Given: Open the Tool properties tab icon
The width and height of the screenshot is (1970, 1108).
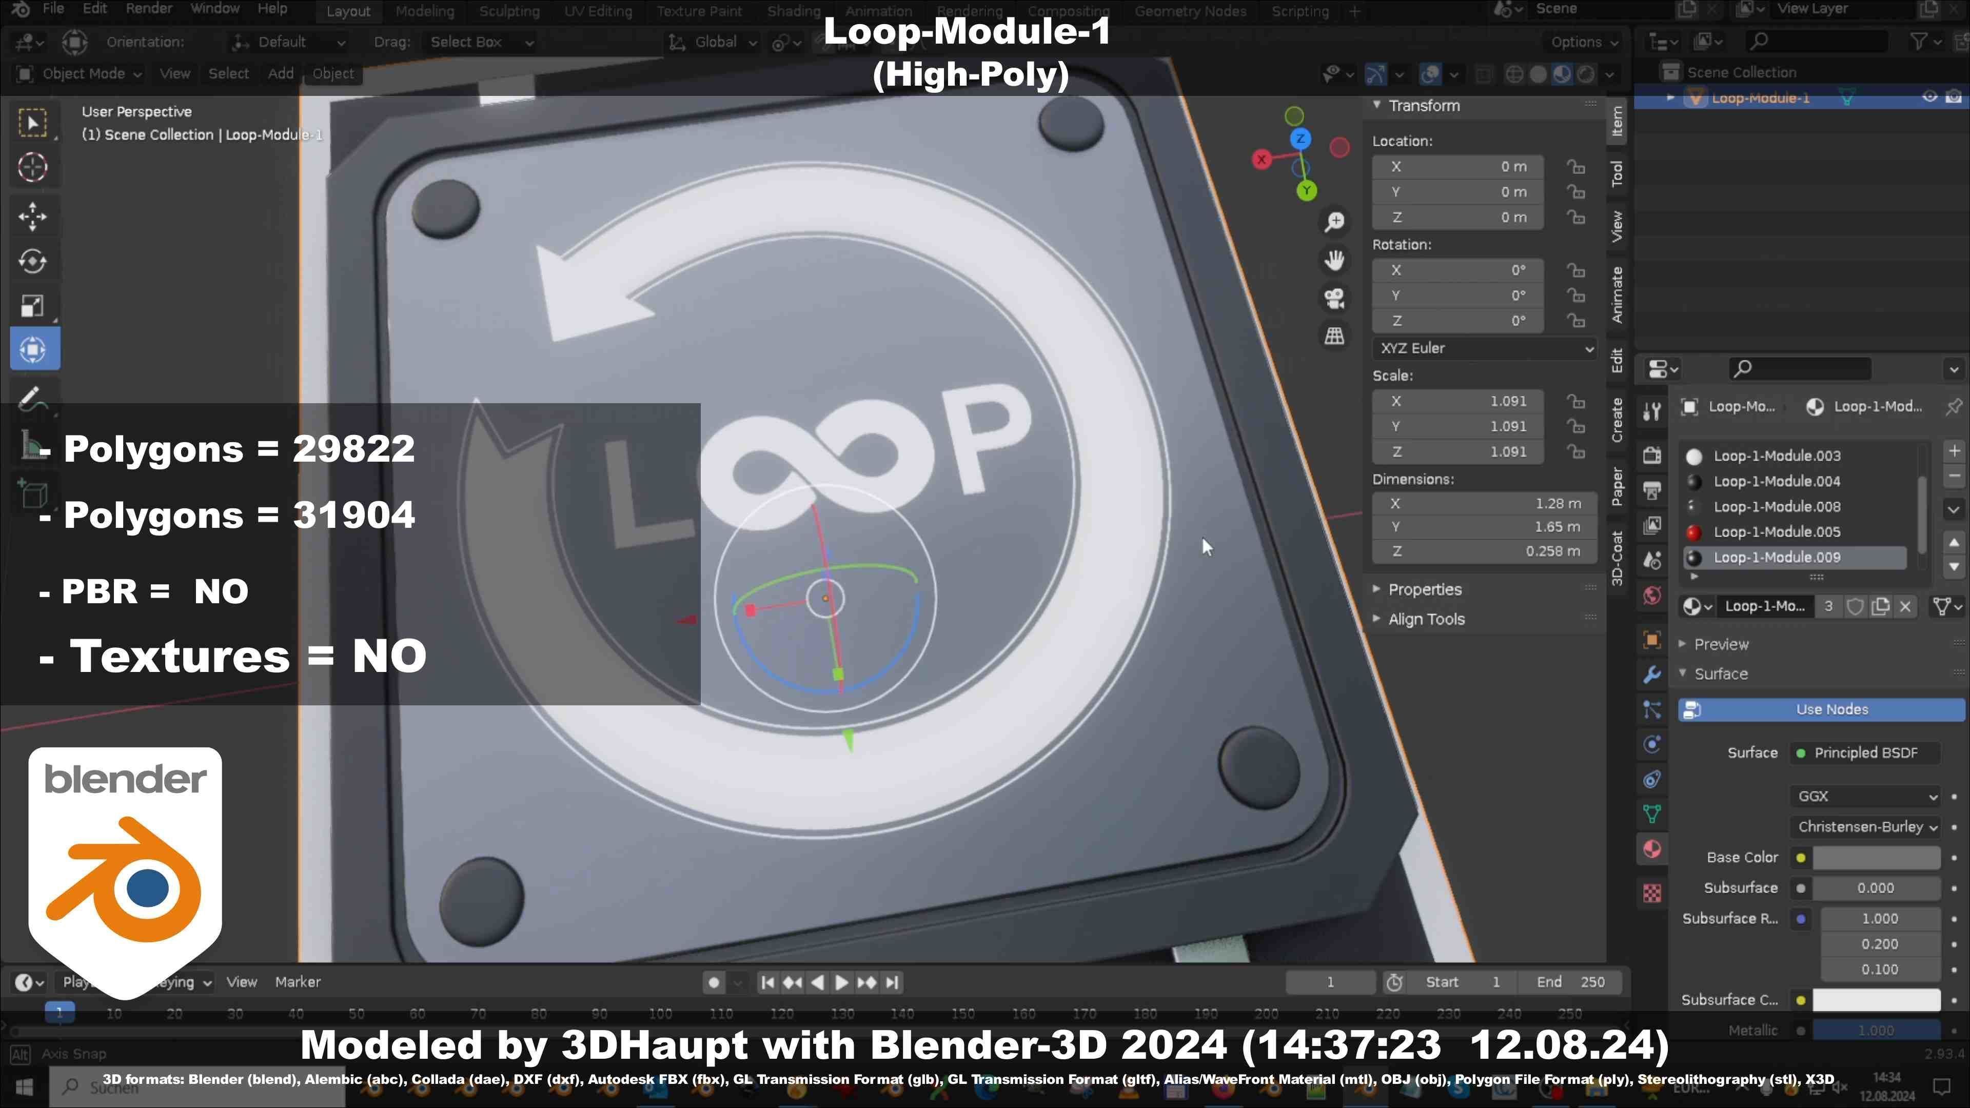Looking at the screenshot, I should pyautogui.click(x=1652, y=411).
